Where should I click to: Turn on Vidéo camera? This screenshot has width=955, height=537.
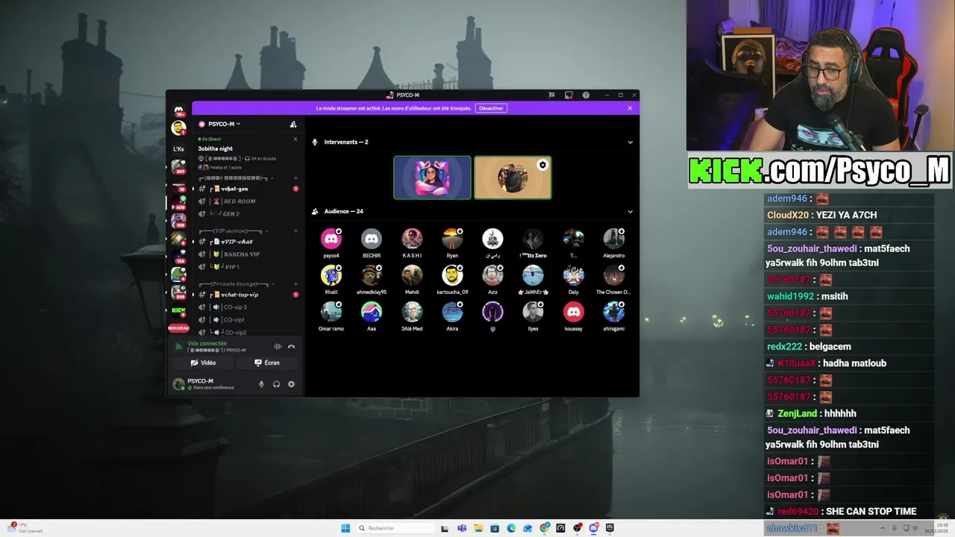(203, 362)
